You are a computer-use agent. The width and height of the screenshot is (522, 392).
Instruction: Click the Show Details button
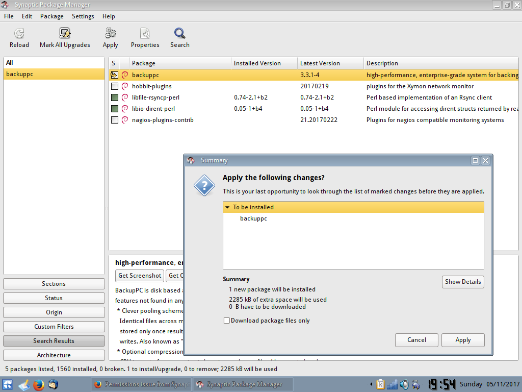[x=463, y=282]
